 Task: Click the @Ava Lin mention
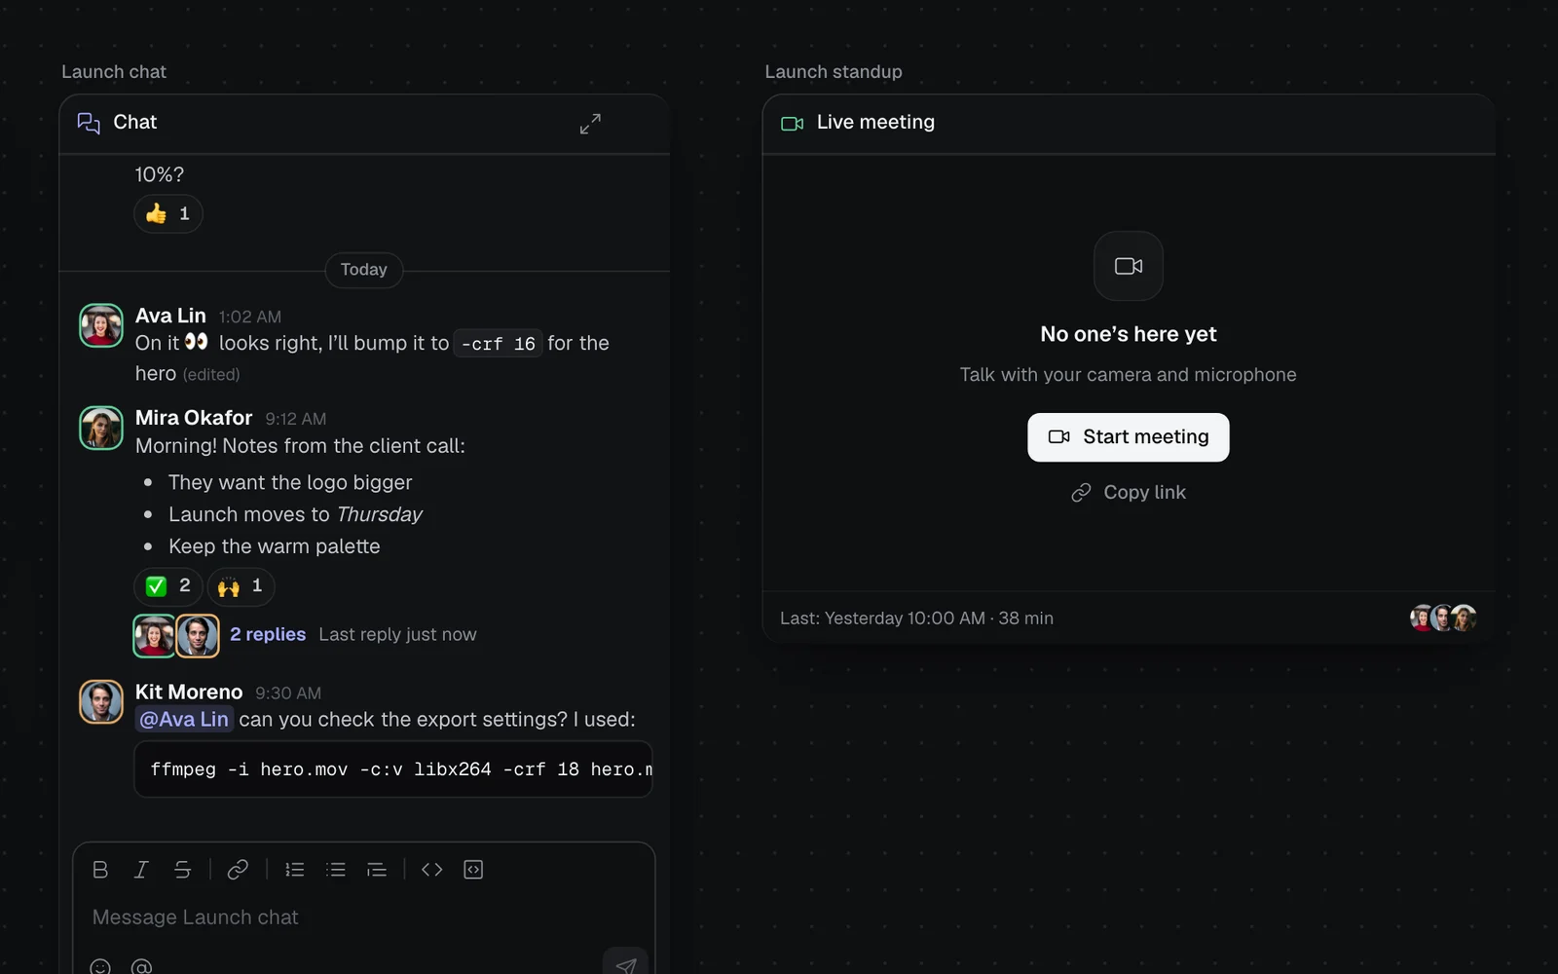pyautogui.click(x=184, y=720)
